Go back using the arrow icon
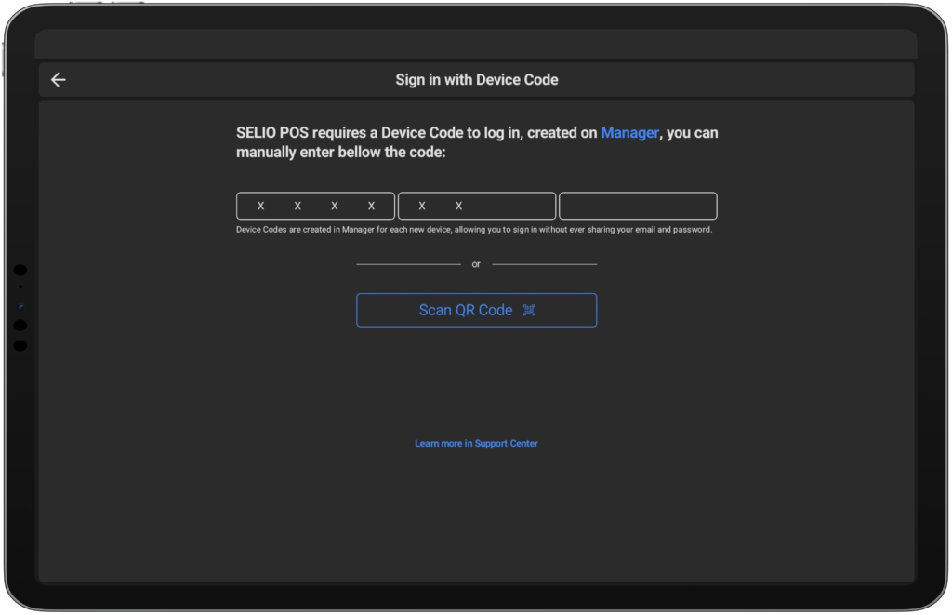Screen dimensions: 952x615 pyautogui.click(x=59, y=80)
